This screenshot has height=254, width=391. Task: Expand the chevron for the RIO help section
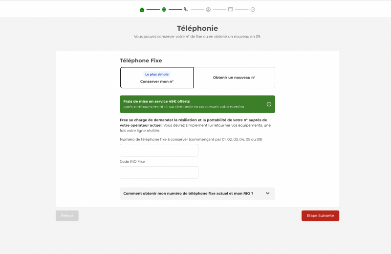(267, 194)
